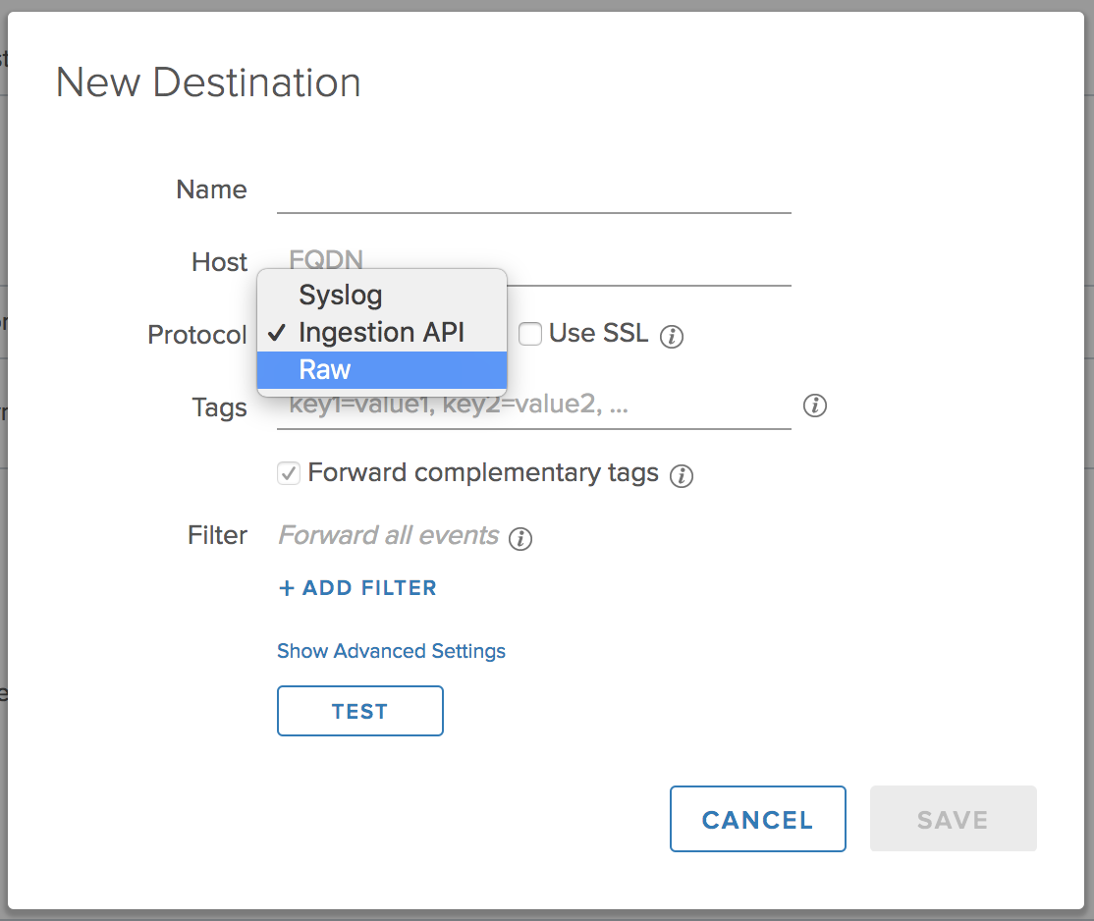Open the Forward complementary tags info tooltip
This screenshot has width=1094, height=921.
[681, 476]
